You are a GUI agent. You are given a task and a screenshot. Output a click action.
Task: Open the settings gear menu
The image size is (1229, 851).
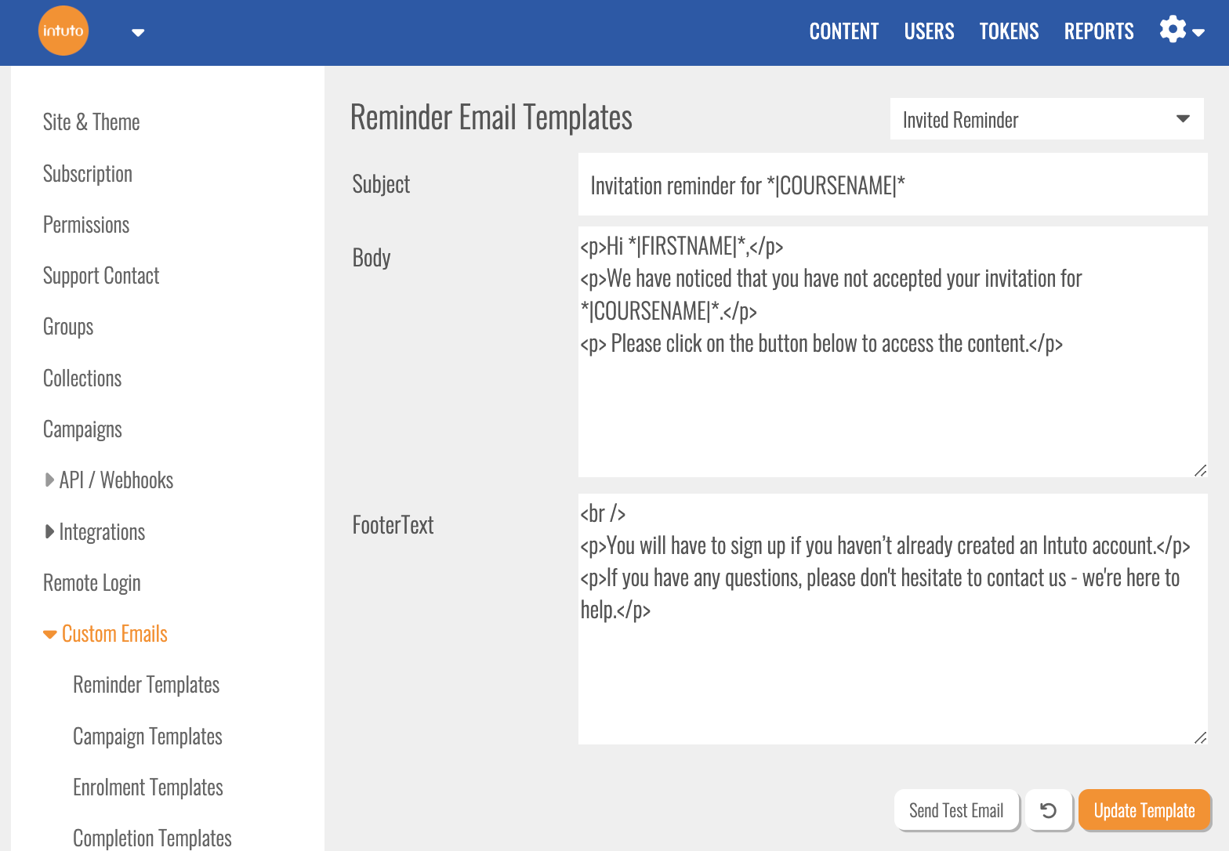pyautogui.click(x=1180, y=31)
